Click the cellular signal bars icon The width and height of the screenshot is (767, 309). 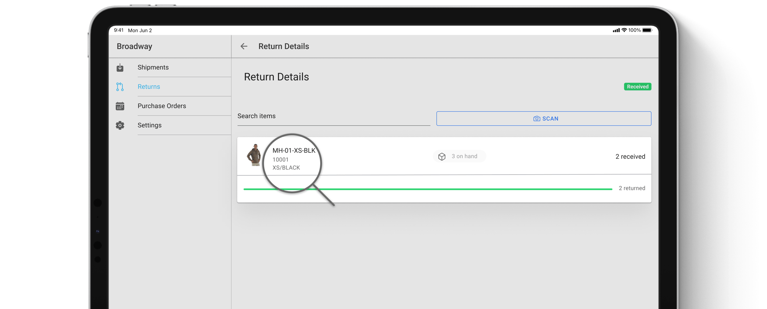pos(616,30)
